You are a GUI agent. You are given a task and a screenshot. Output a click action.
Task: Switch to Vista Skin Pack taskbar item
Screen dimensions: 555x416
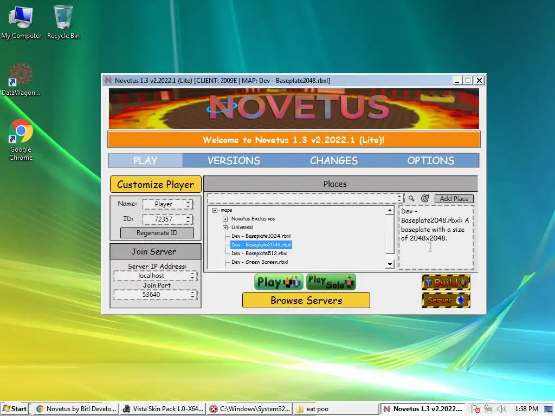163,409
